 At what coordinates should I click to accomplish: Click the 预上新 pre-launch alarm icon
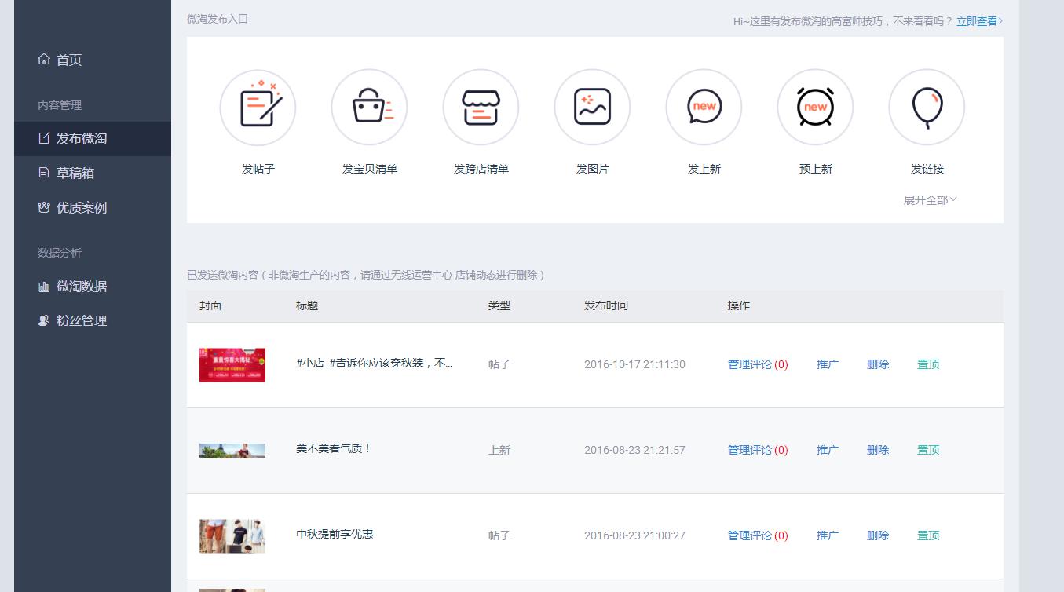coord(815,107)
